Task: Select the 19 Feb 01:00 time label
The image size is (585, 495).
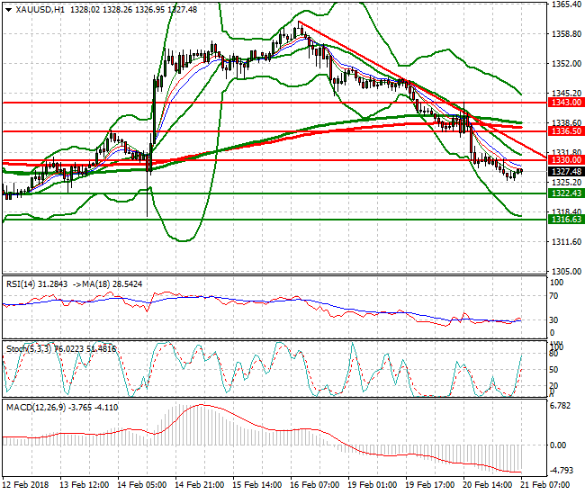Action: tap(373, 485)
